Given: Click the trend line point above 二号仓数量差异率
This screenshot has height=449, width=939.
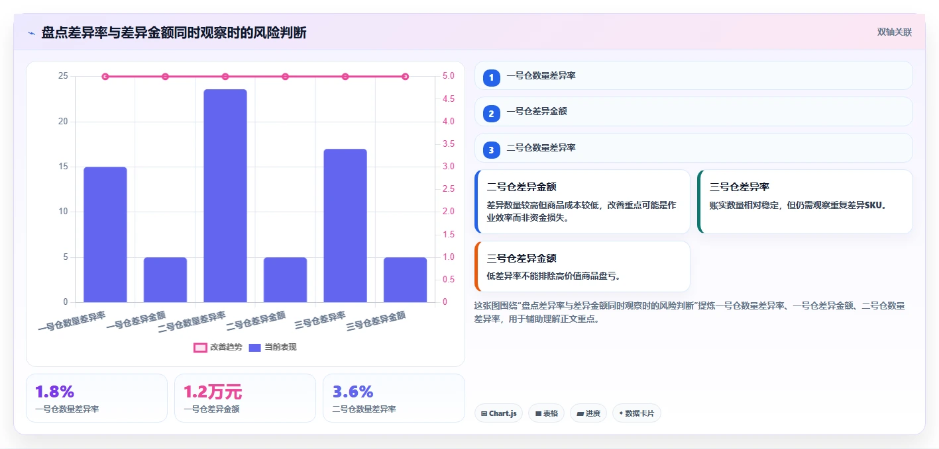Looking at the screenshot, I should [x=225, y=77].
